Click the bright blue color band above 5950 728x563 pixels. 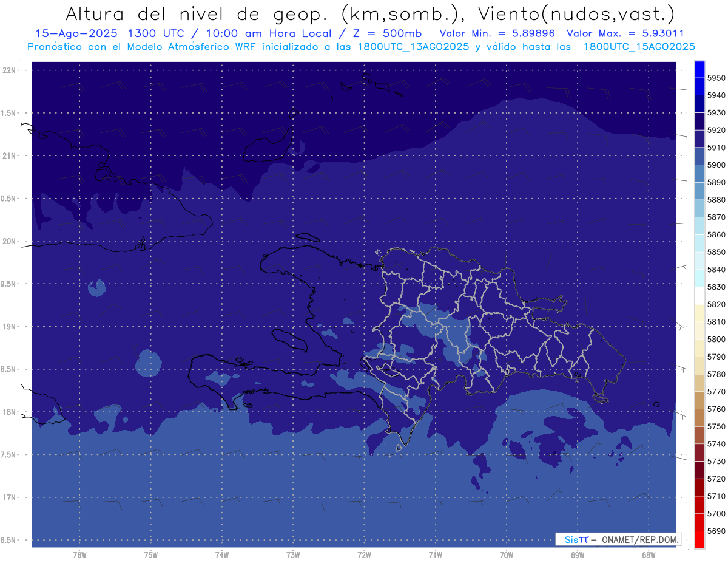click(699, 69)
